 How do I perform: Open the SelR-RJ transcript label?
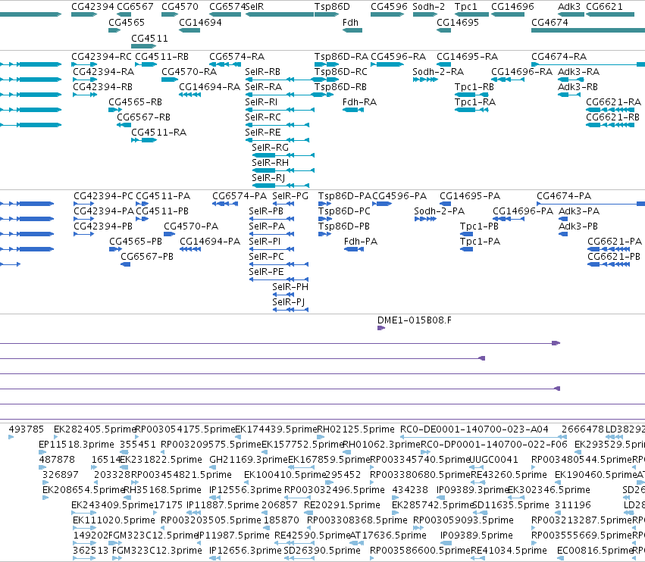pos(268,177)
